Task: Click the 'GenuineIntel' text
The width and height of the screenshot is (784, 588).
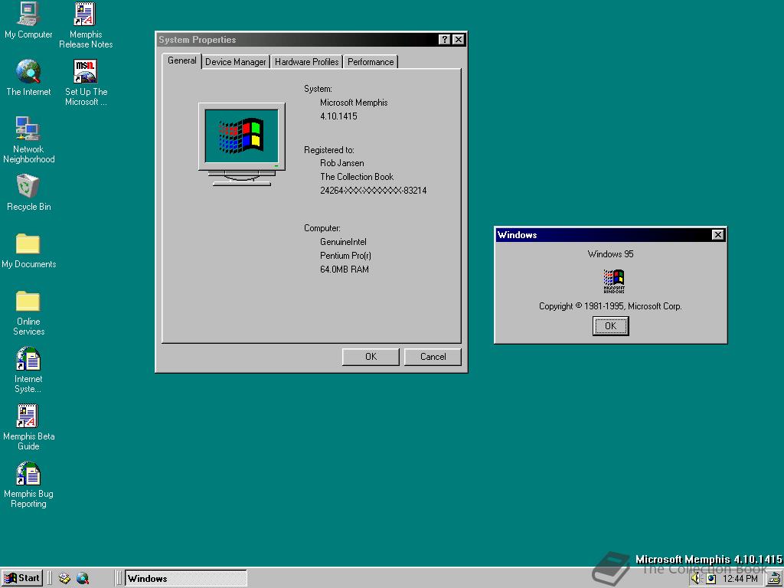Action: coord(343,242)
